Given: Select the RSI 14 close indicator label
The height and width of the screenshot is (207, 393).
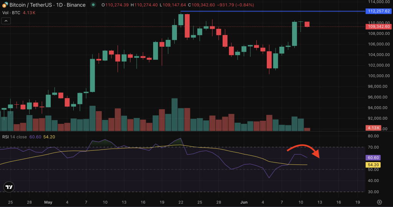Looking at the screenshot, I should coord(15,137).
